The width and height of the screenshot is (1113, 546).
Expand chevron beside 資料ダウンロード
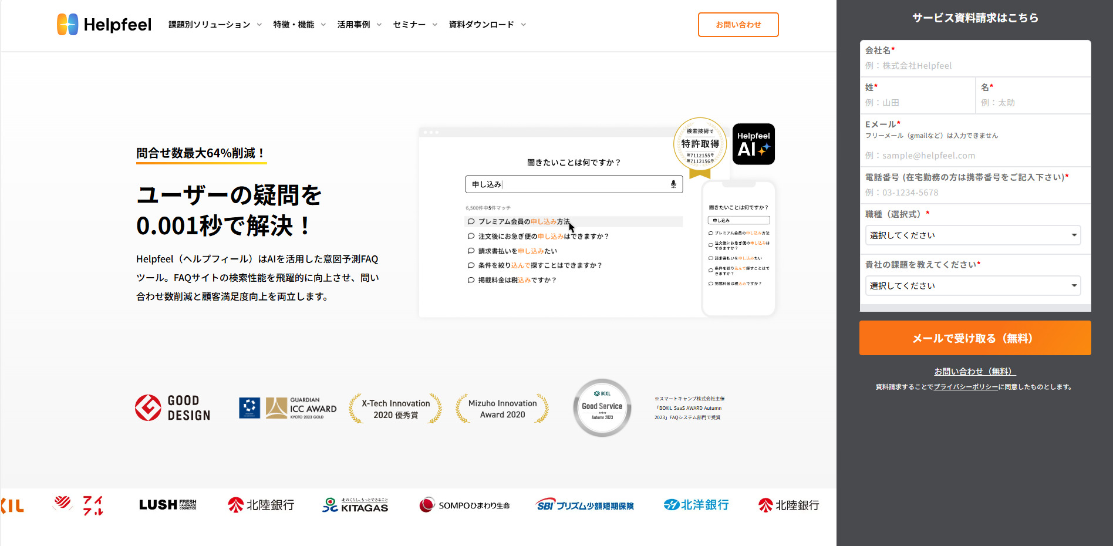tap(523, 25)
